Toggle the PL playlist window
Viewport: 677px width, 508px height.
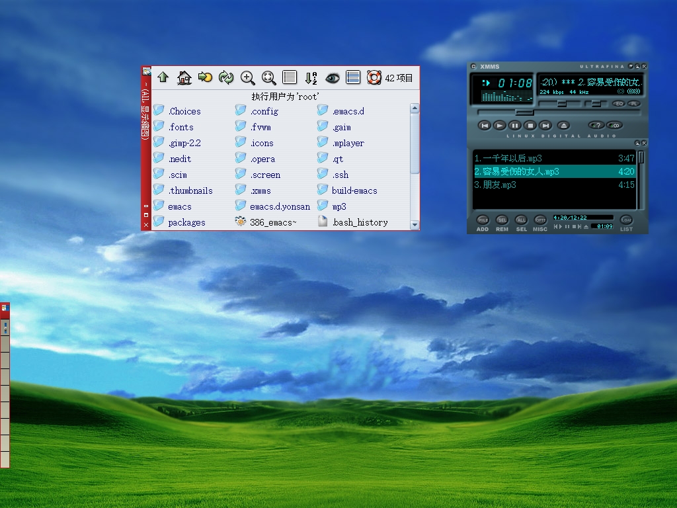[x=634, y=104]
